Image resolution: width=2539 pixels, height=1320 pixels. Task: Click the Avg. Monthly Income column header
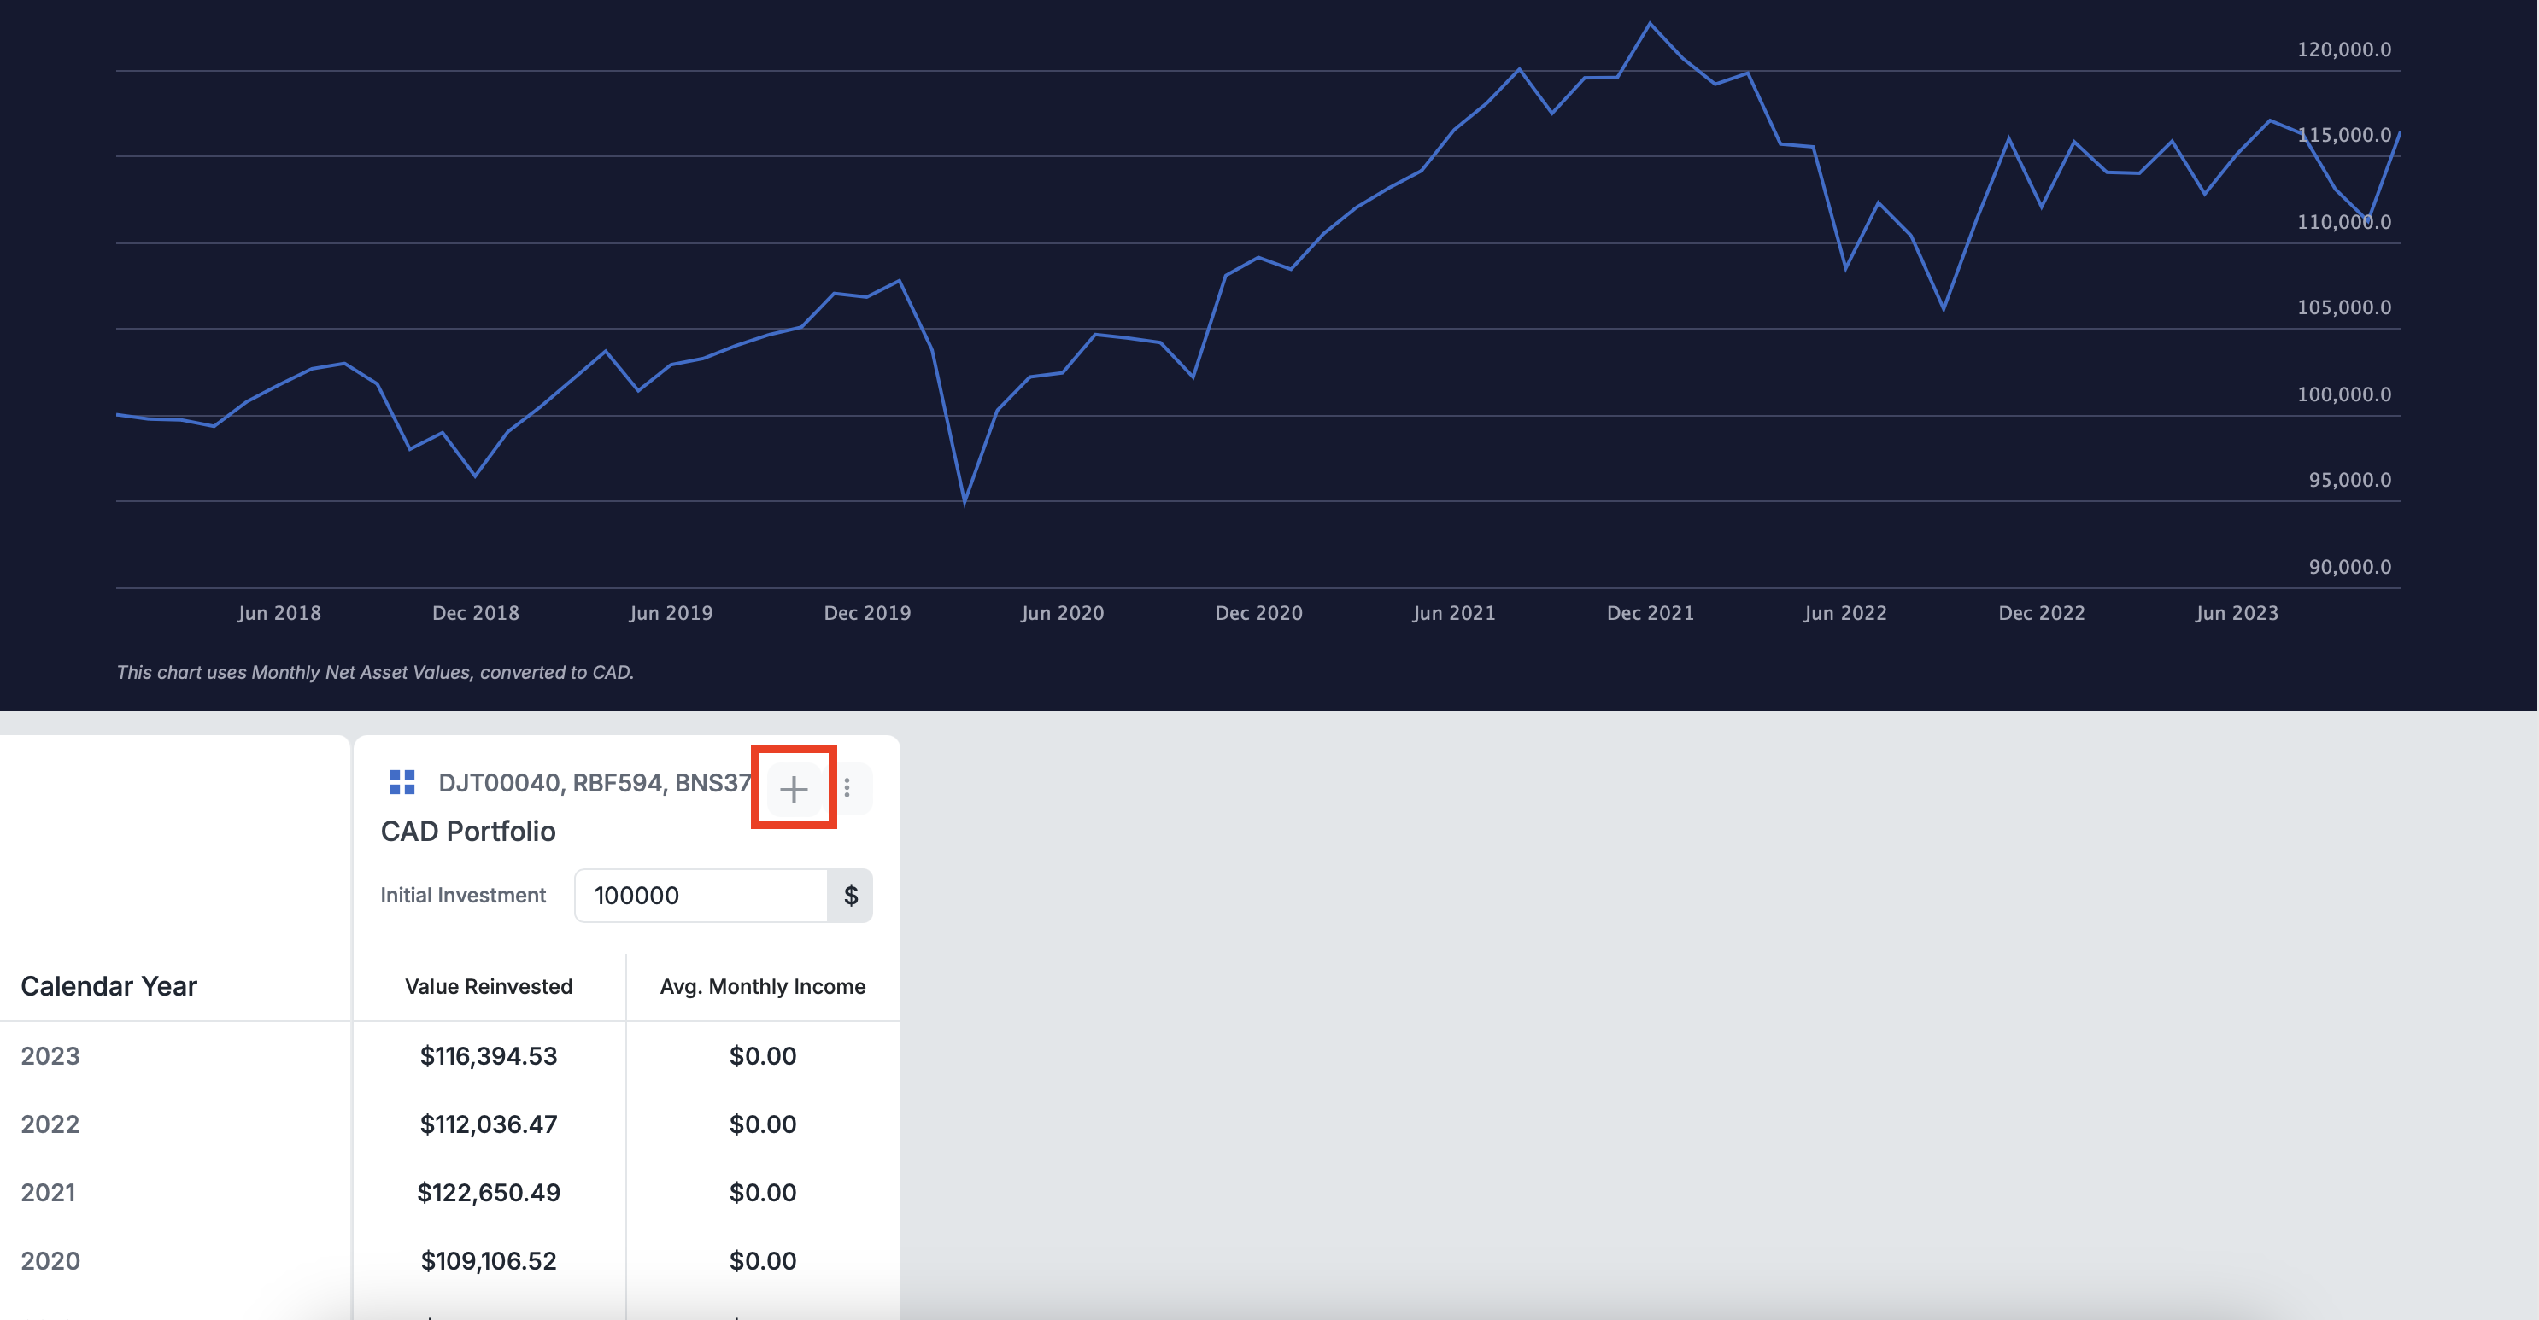762,986
